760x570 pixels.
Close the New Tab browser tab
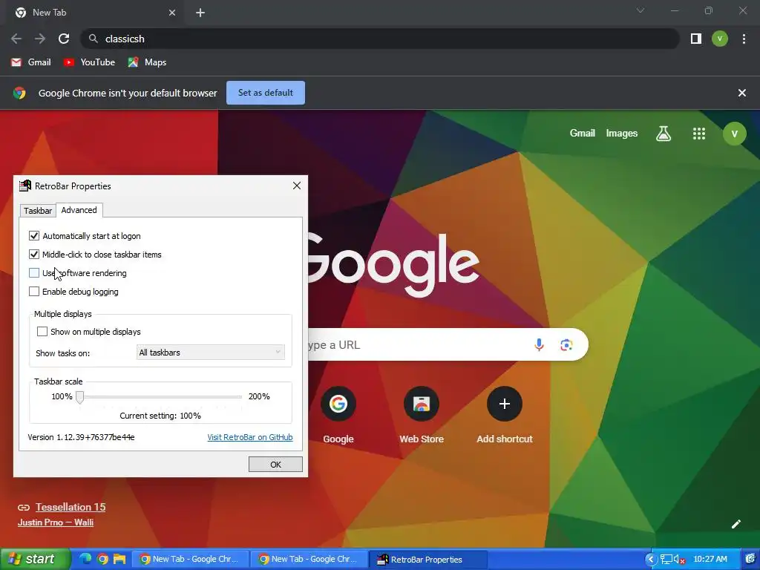(172, 13)
